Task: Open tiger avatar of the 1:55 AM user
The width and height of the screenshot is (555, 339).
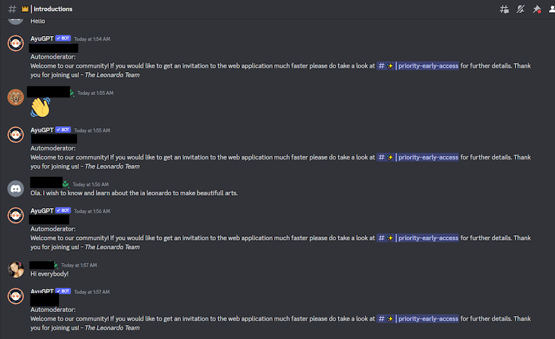Action: pyautogui.click(x=15, y=97)
